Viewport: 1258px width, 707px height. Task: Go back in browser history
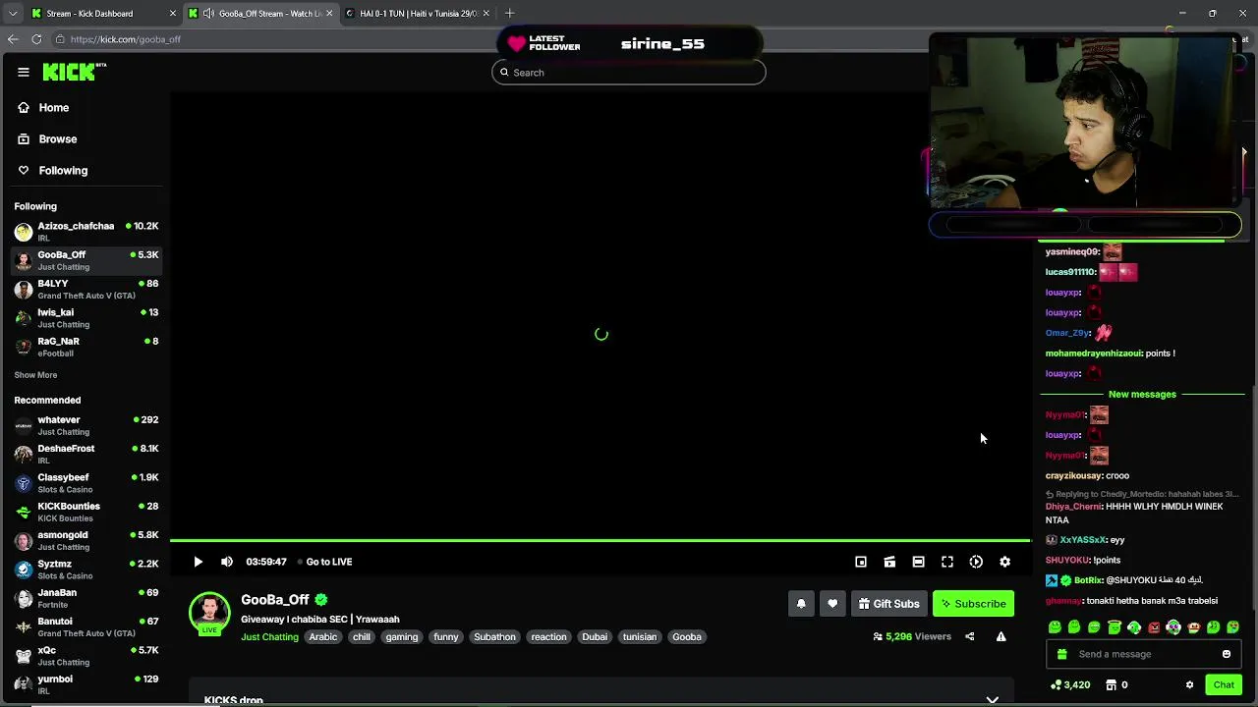[13, 39]
